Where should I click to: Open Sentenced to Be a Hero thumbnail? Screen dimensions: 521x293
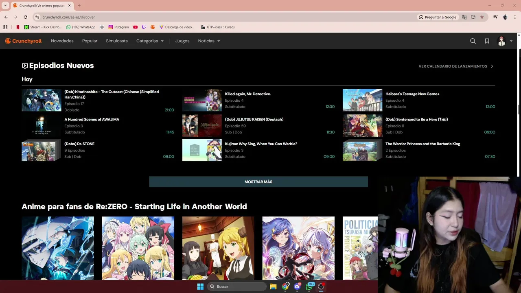362,125
